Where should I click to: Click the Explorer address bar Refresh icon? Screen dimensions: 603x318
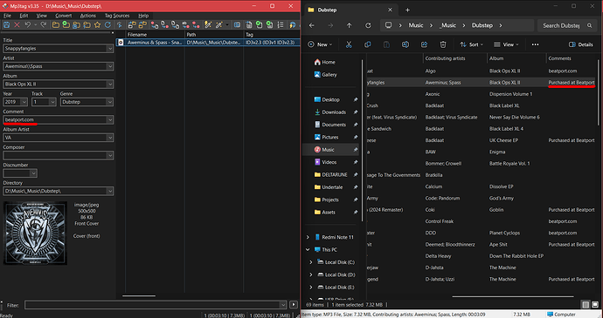[x=368, y=25]
